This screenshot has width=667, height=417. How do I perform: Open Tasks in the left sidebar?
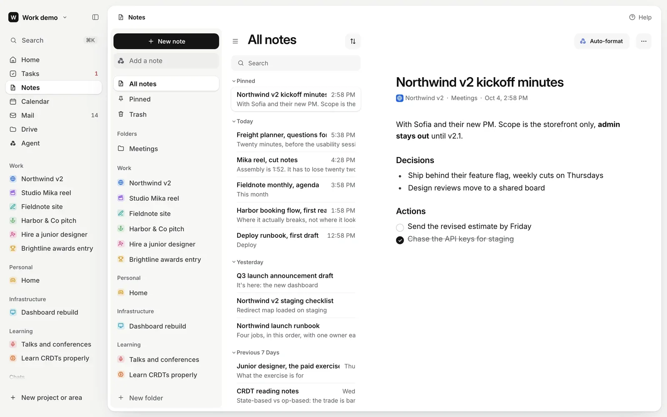click(x=54, y=73)
